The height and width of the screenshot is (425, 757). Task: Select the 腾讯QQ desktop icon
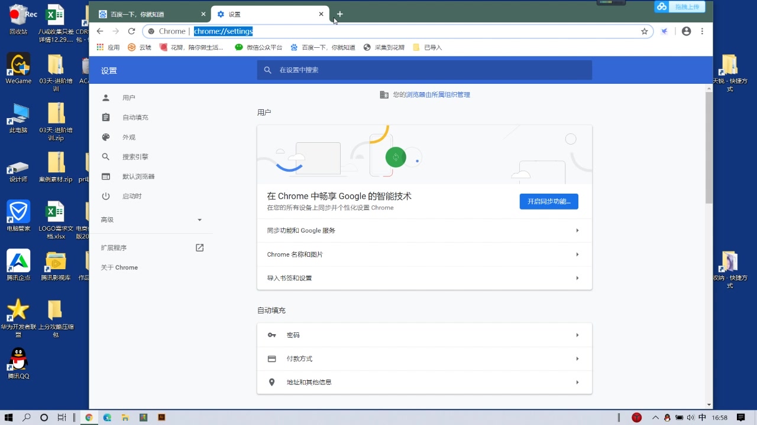pos(18,364)
